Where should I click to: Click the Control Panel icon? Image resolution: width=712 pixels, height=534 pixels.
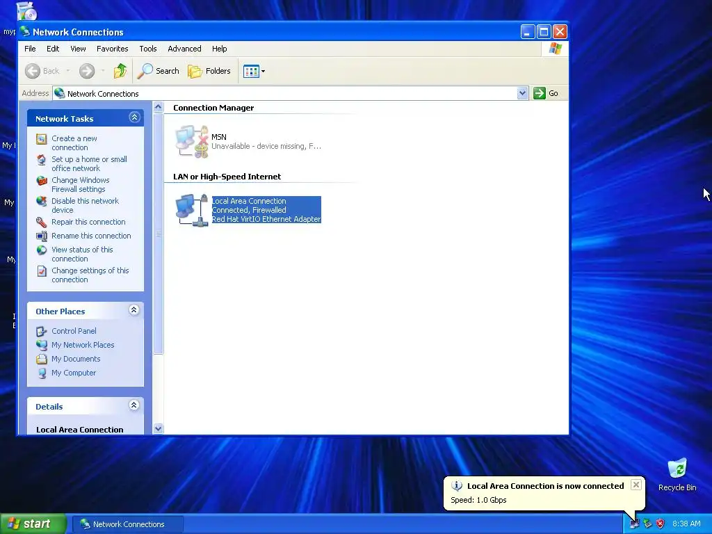click(x=41, y=332)
